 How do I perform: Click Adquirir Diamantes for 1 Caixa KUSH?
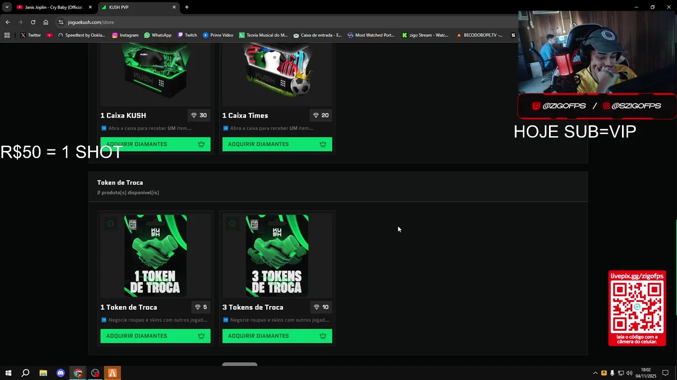pos(155,144)
